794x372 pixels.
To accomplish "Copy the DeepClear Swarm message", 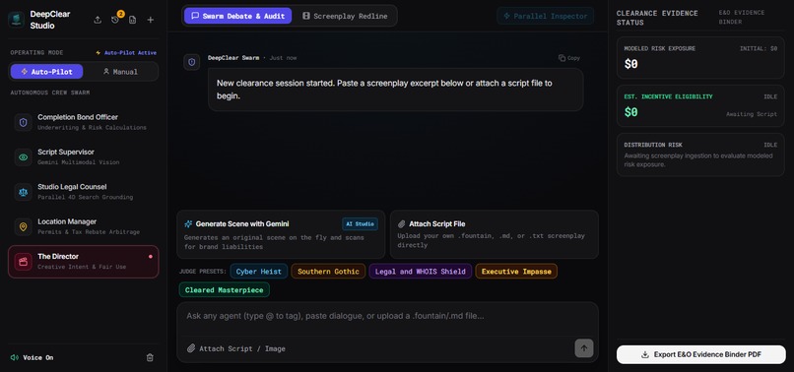I will [569, 58].
